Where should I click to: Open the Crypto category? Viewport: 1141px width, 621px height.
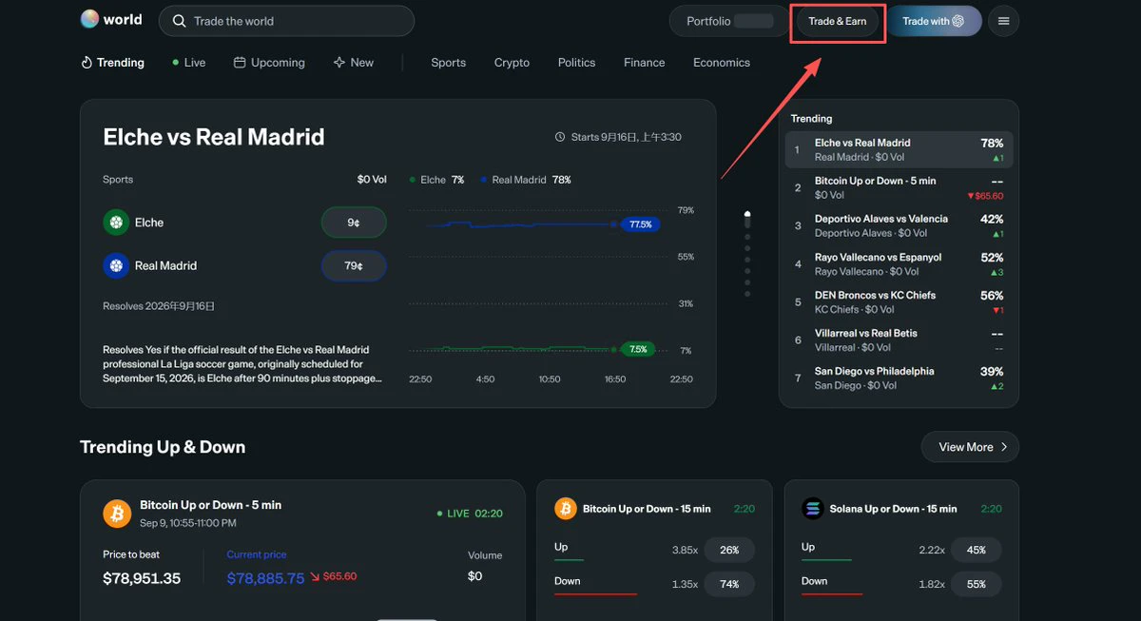tap(512, 63)
